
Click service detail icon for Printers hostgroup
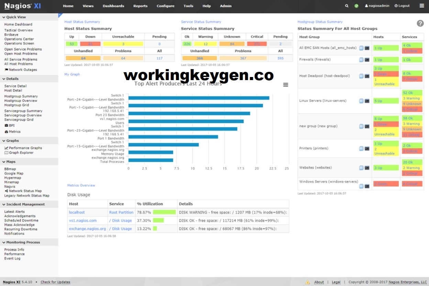click(x=361, y=148)
